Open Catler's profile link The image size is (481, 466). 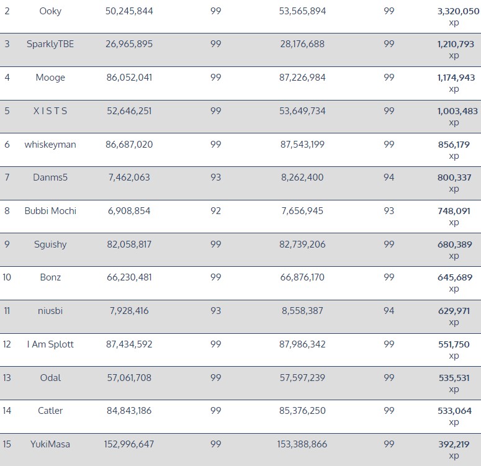[50, 411]
